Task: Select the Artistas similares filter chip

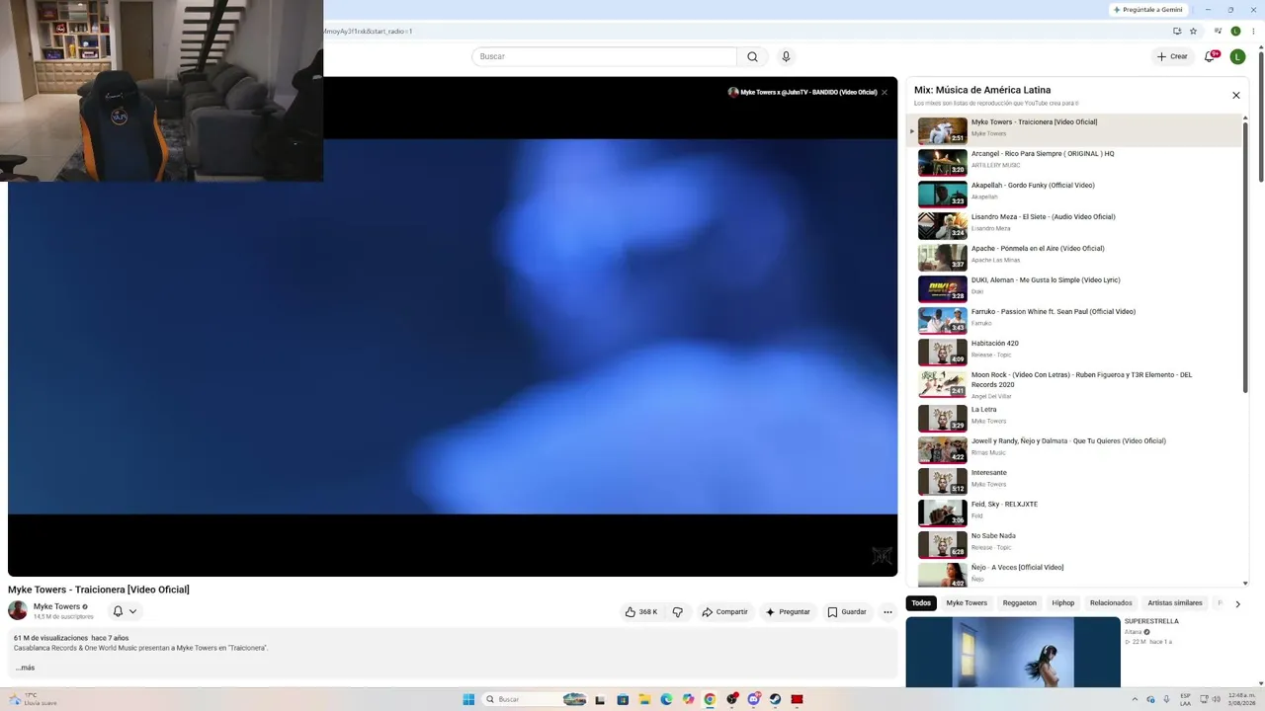Action: pyautogui.click(x=1175, y=603)
